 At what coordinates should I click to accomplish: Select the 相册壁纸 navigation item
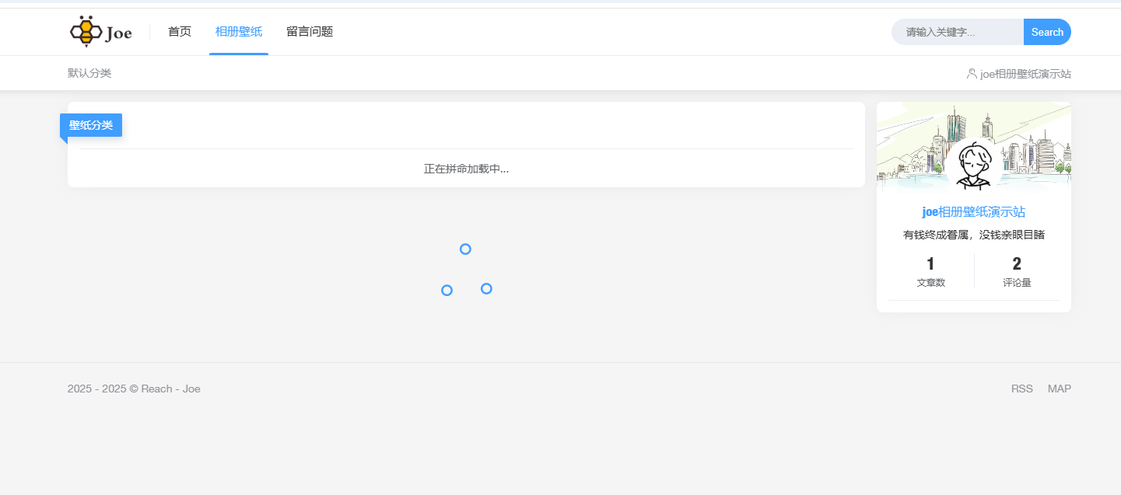tap(238, 31)
